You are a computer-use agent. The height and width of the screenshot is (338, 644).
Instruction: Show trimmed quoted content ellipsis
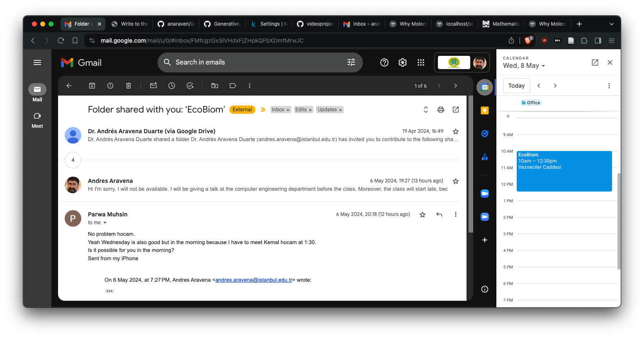(x=109, y=291)
